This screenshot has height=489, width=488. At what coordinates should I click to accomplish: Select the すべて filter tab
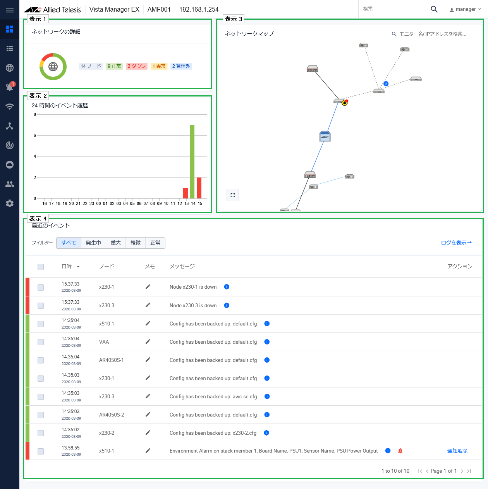(x=69, y=243)
